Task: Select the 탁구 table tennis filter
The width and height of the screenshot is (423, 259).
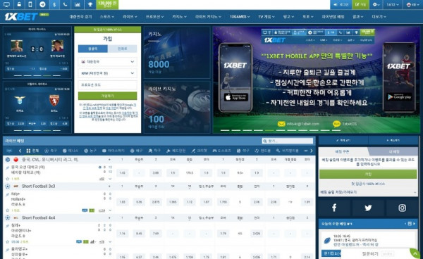Action: pos(154,151)
